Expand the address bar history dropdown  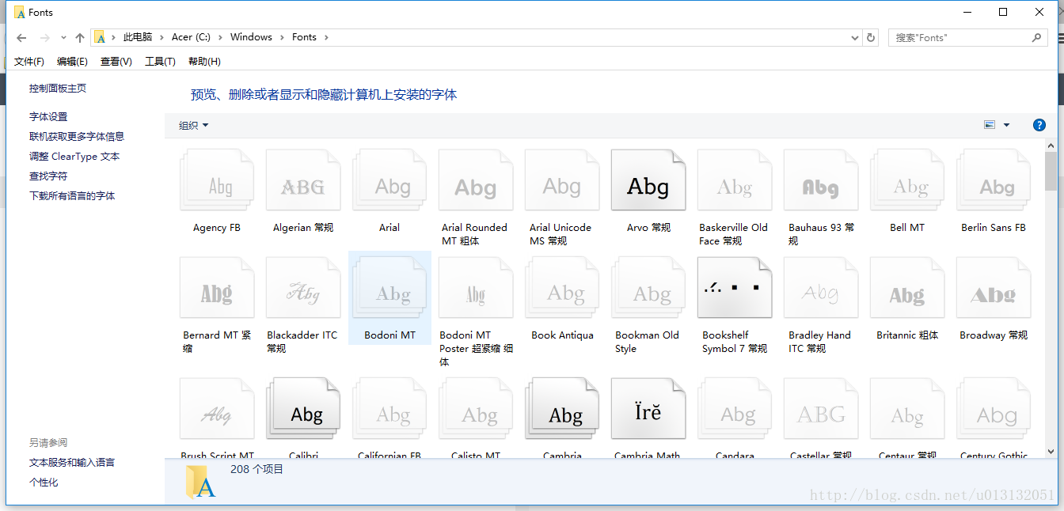coord(853,37)
